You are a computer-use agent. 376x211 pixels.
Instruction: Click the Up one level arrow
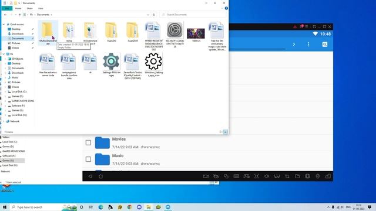(19, 15)
